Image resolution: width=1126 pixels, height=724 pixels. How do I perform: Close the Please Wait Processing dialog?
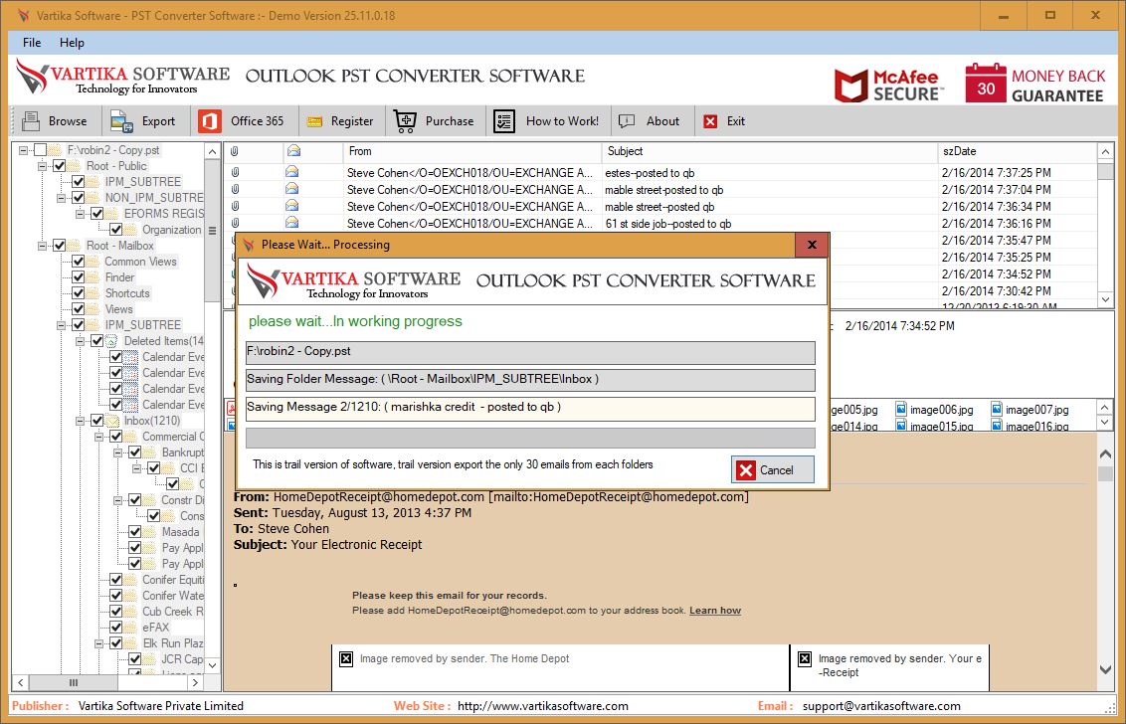pyautogui.click(x=812, y=245)
